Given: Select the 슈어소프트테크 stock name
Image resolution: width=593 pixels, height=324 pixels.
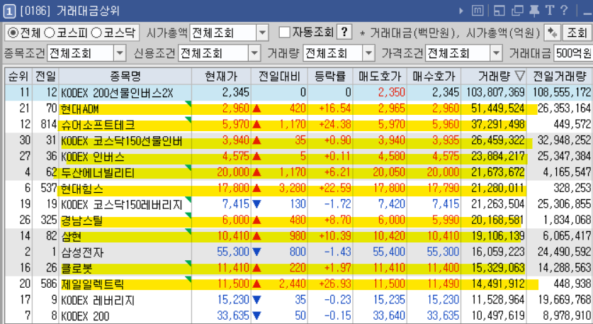Looking at the screenshot, I should [98, 125].
